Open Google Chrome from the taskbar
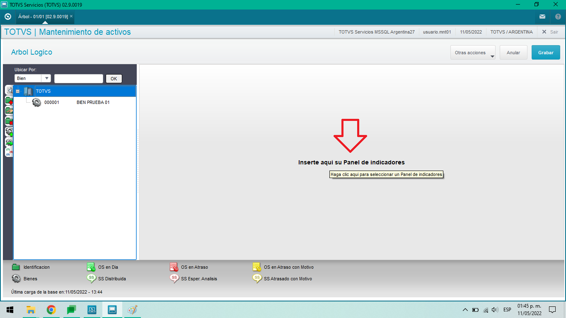Image resolution: width=566 pixels, height=318 pixels. tap(51, 310)
